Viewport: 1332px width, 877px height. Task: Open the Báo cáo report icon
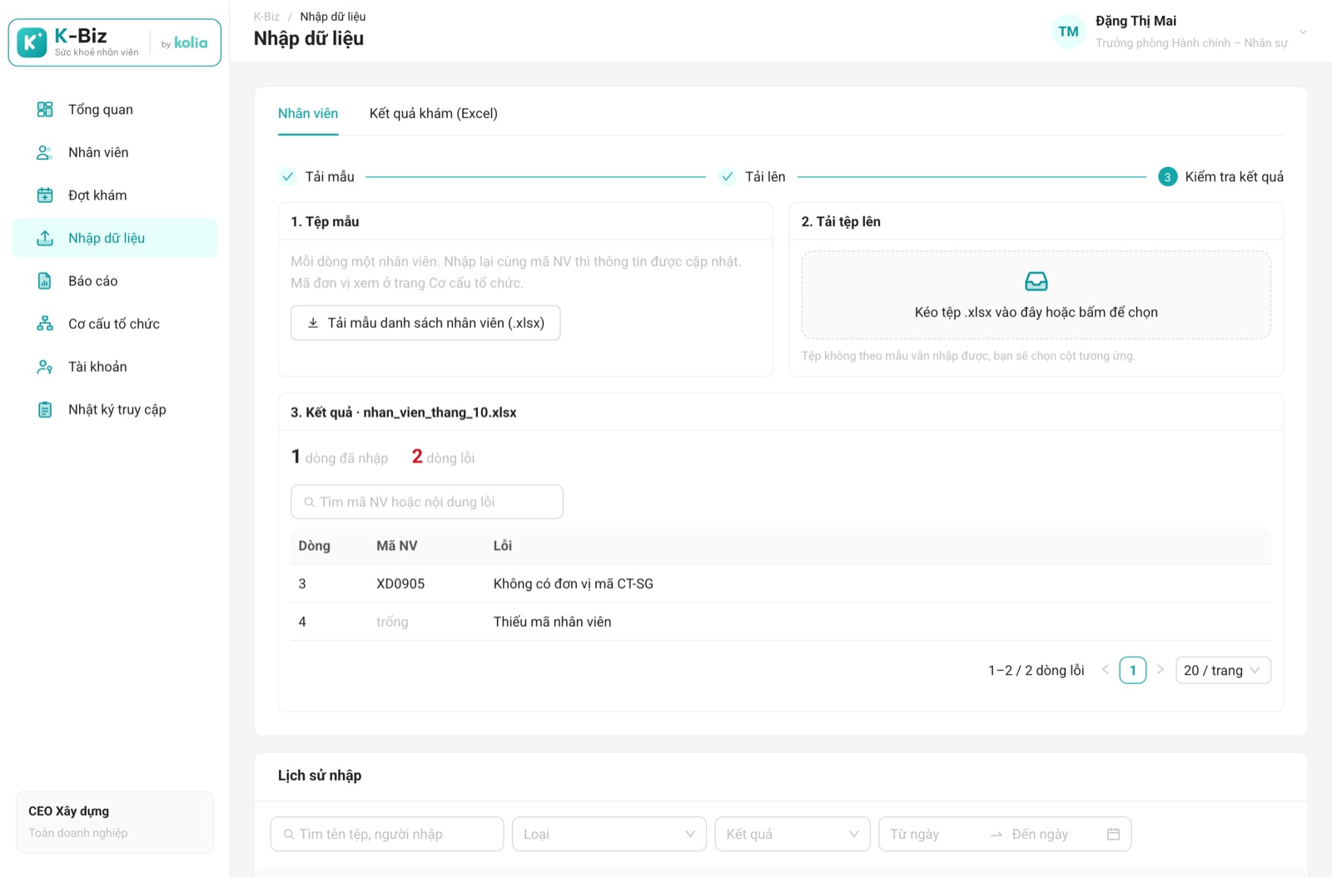pos(45,281)
